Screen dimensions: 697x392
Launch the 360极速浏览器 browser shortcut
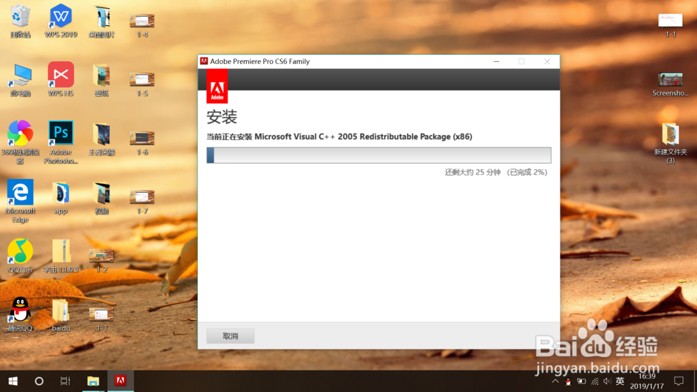[20, 142]
